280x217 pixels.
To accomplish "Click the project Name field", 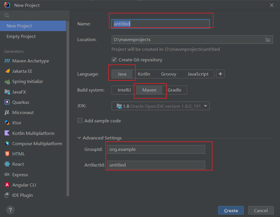I will coord(160,24).
